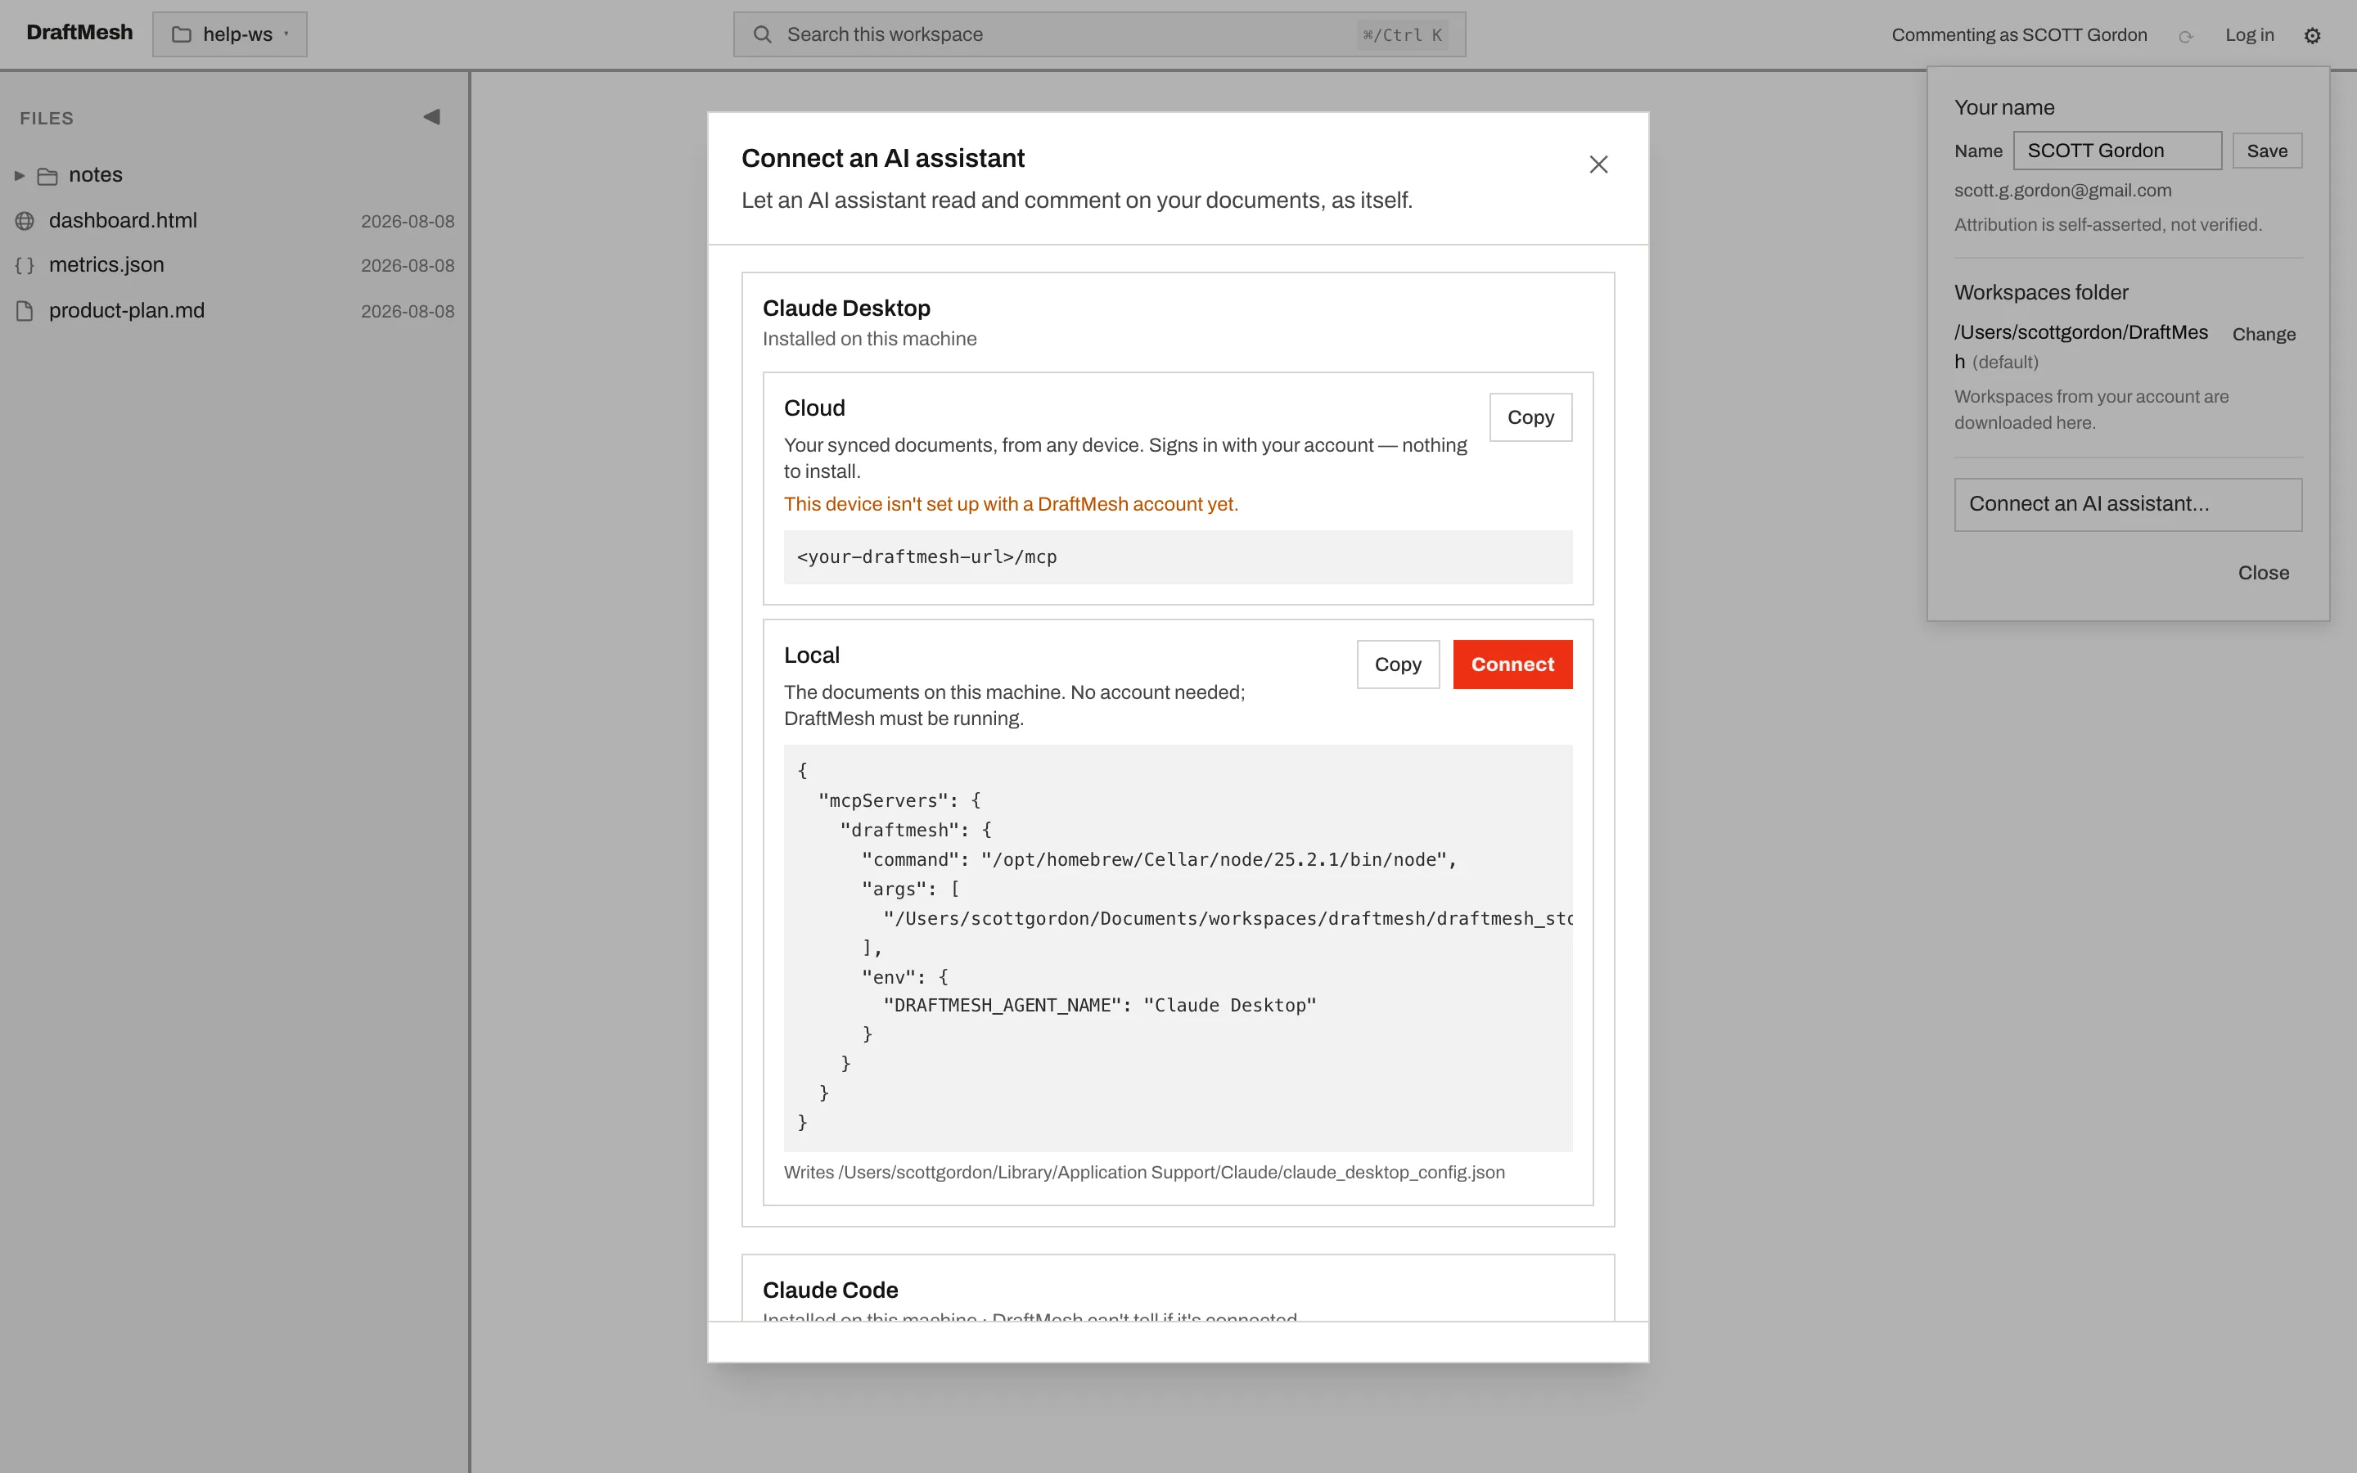The width and height of the screenshot is (2357, 1473).
Task: Click the document icon for product-plan.md
Action: [x=25, y=311]
